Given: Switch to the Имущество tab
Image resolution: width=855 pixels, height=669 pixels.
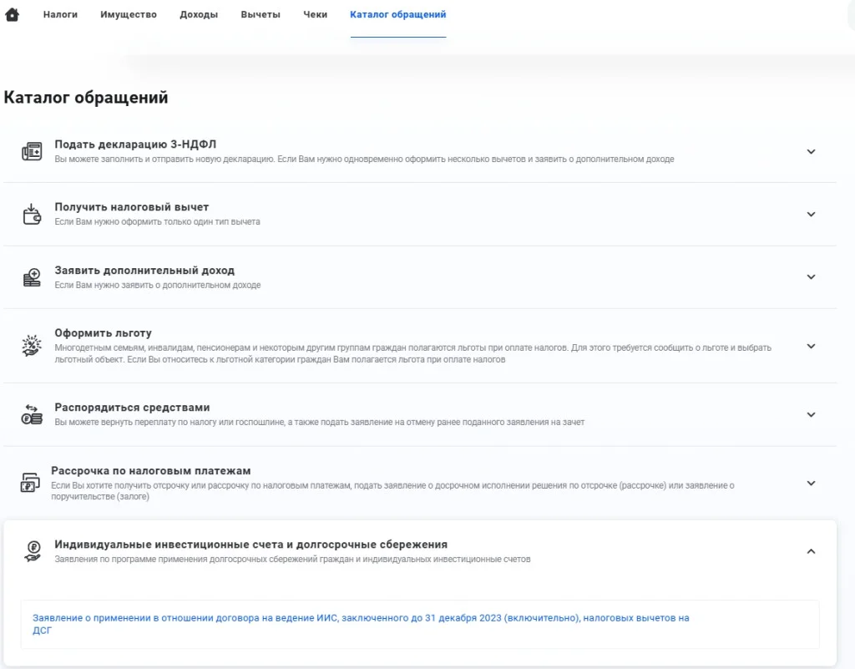Looking at the screenshot, I should (x=129, y=15).
